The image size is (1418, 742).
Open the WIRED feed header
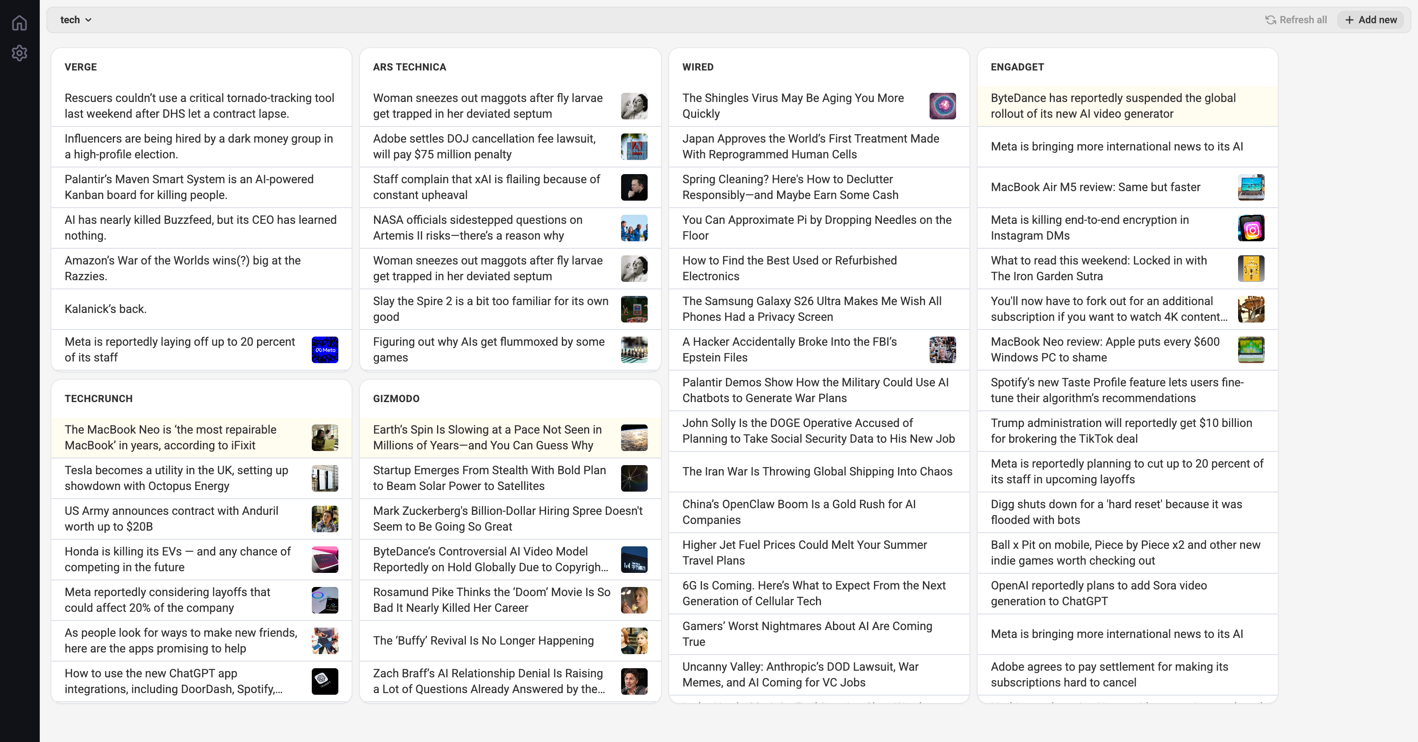(x=697, y=67)
